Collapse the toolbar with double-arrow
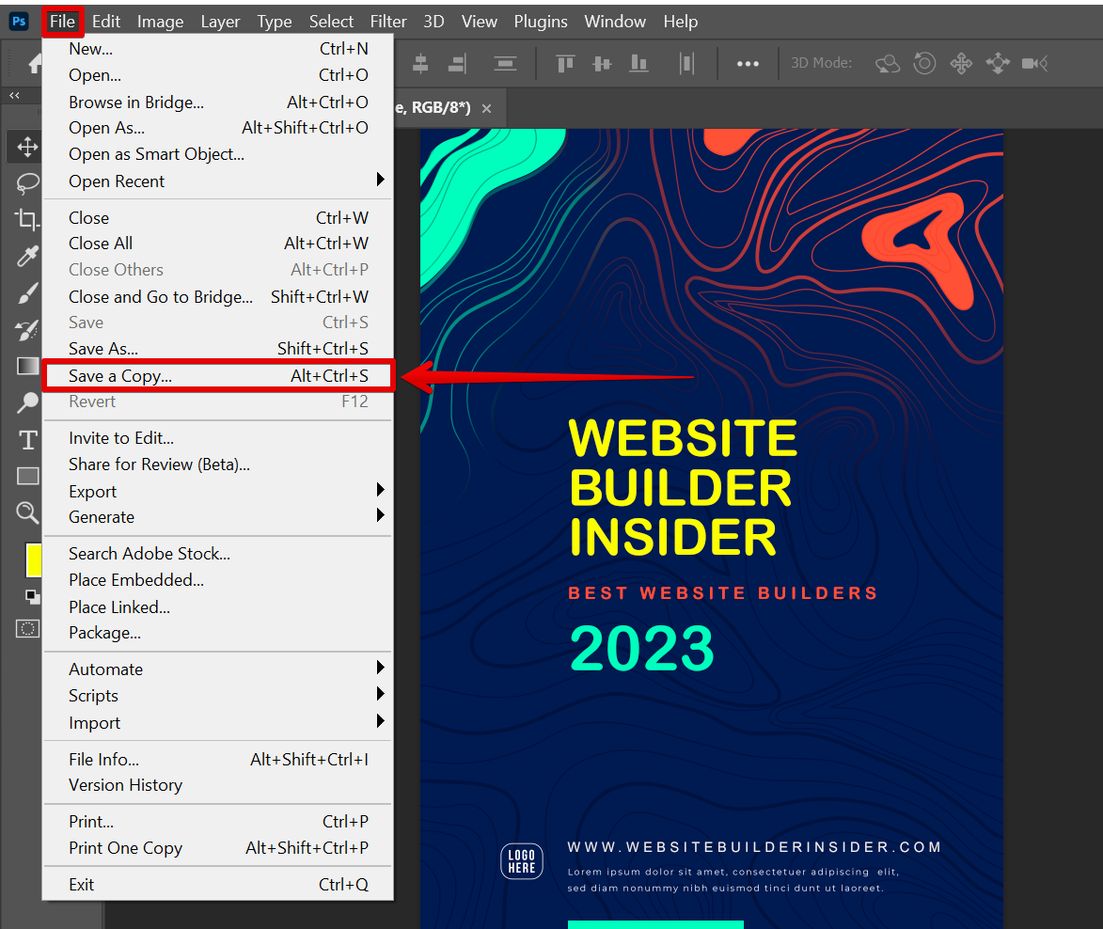This screenshot has width=1103, height=929. coord(14,96)
